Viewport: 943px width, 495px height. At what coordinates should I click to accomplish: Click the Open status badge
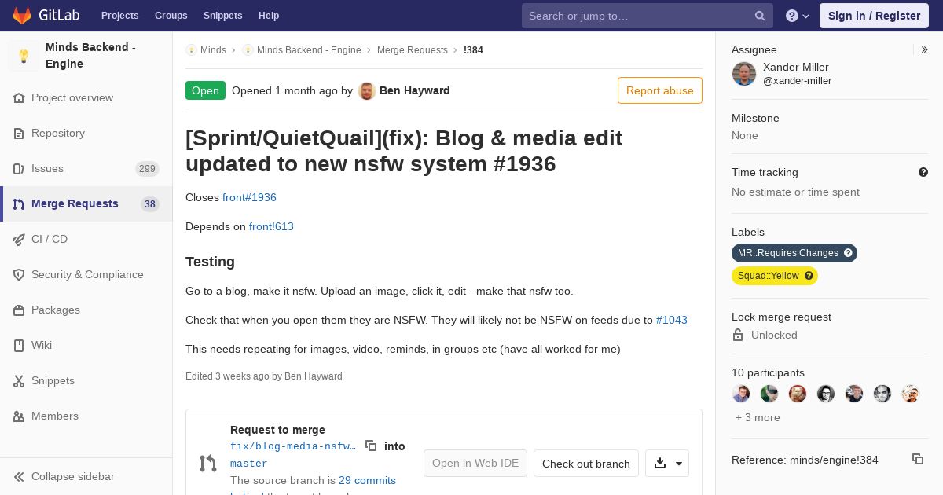(x=205, y=90)
